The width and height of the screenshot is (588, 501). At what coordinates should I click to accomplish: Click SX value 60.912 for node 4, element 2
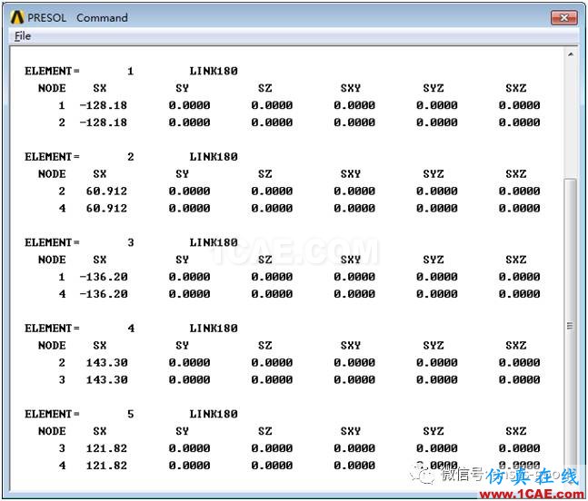(107, 208)
